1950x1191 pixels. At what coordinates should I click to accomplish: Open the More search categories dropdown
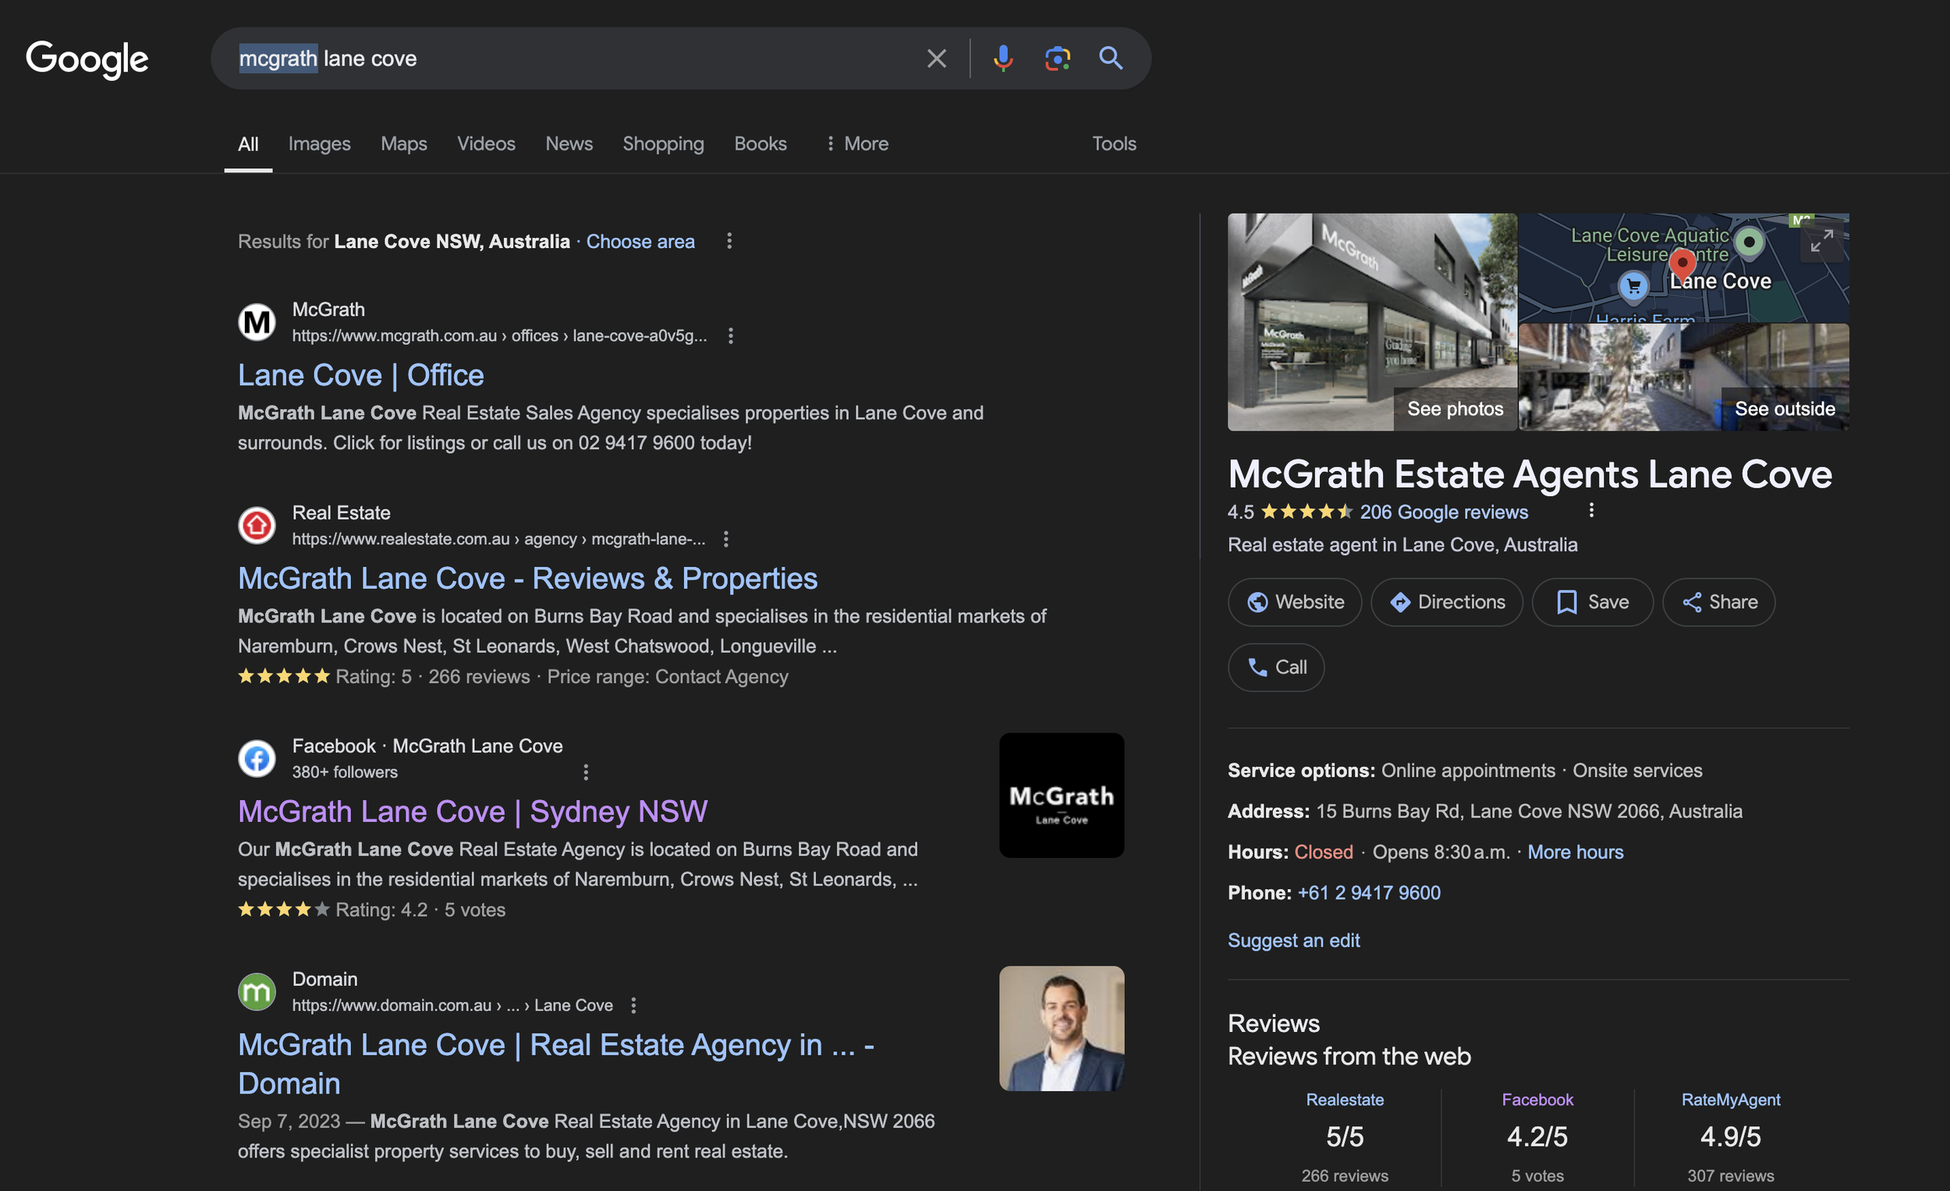pyautogui.click(x=857, y=144)
